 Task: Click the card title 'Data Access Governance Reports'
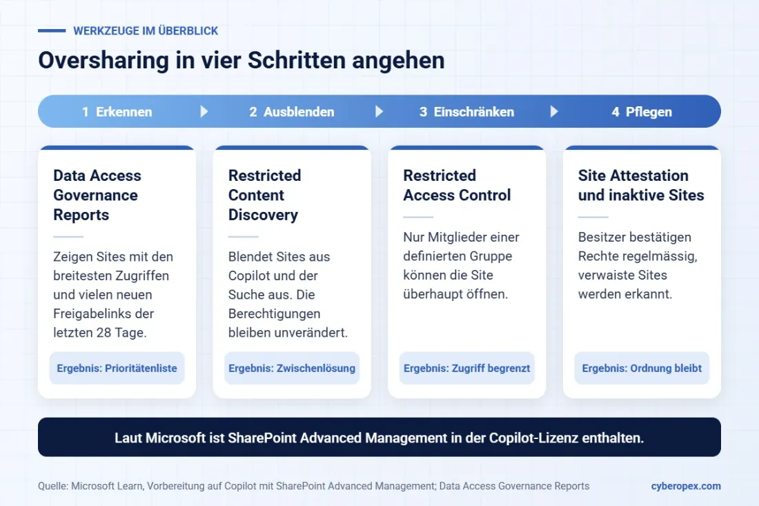(97, 195)
